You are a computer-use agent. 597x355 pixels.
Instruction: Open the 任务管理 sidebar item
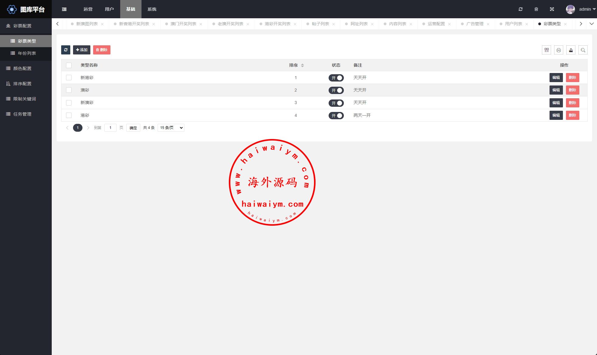point(26,114)
